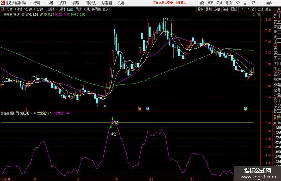The image size is (281, 181).
Task: Add stock via +自选 button
Action: (260, 9)
